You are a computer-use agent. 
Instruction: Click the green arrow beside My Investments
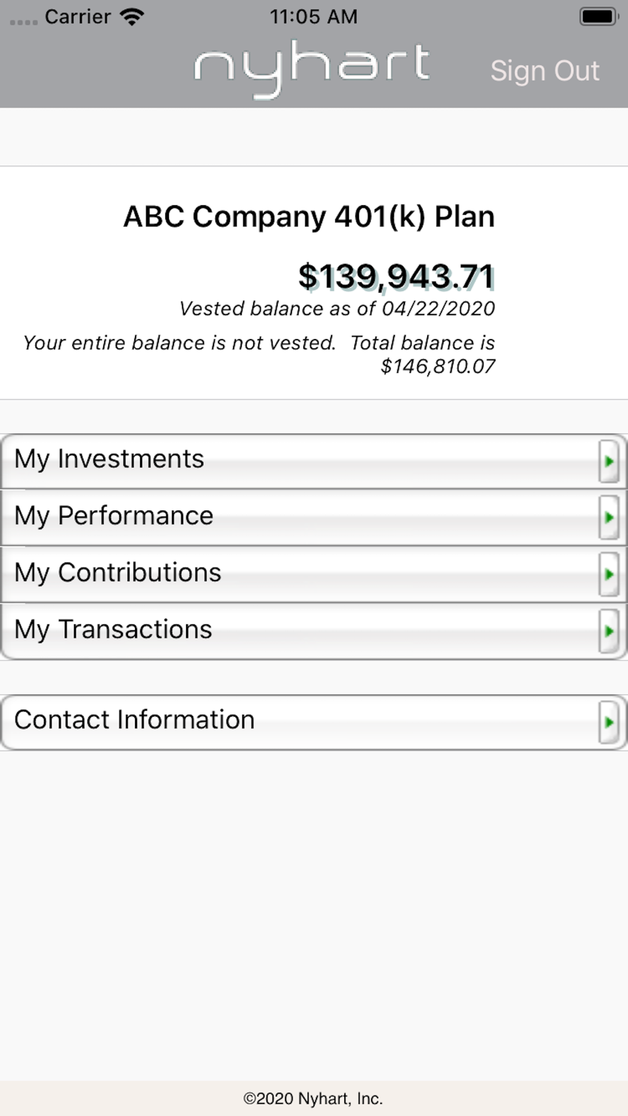(x=609, y=461)
